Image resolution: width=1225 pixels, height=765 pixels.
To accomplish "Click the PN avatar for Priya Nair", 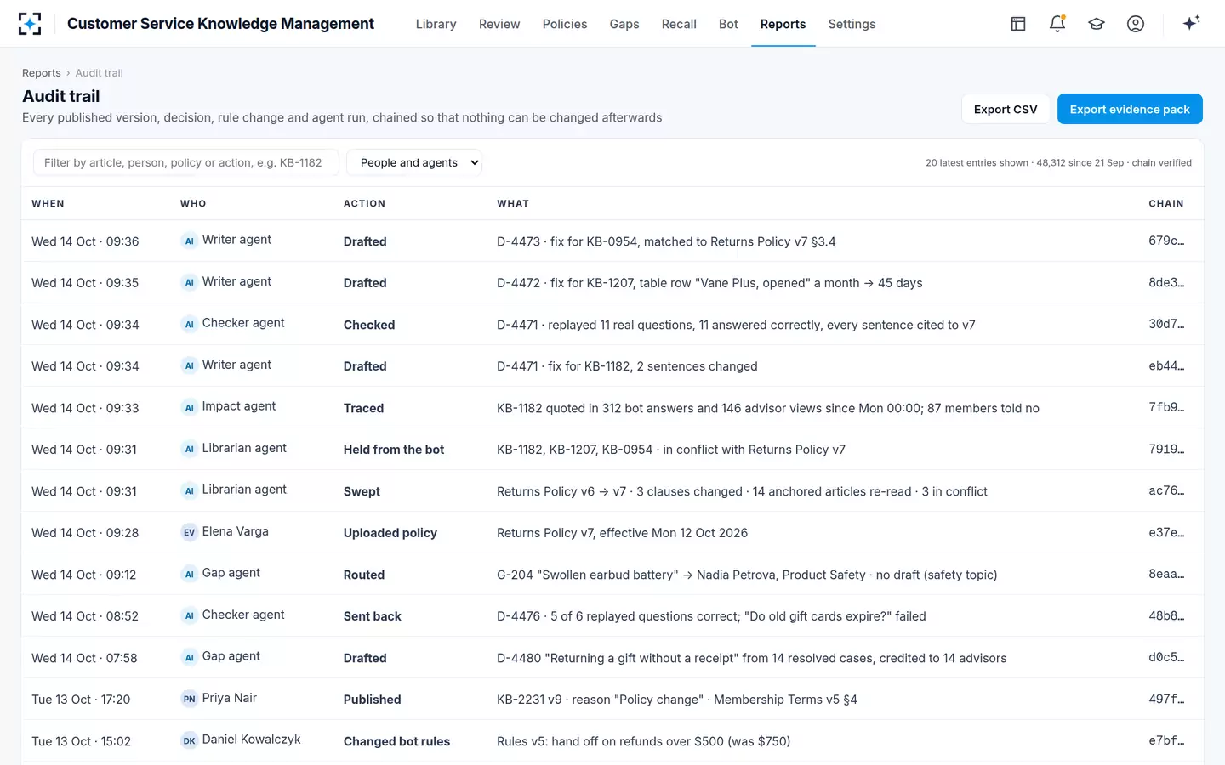I will tap(189, 699).
